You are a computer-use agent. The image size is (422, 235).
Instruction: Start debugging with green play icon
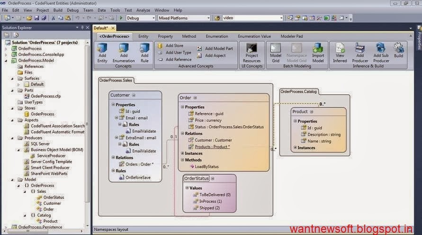(121, 18)
